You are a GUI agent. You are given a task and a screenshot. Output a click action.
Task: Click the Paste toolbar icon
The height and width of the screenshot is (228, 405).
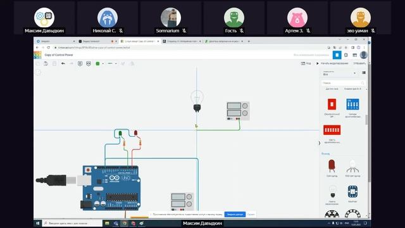point(46,63)
